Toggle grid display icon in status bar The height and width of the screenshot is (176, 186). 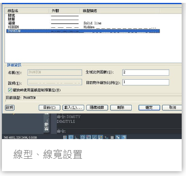pos(65,137)
